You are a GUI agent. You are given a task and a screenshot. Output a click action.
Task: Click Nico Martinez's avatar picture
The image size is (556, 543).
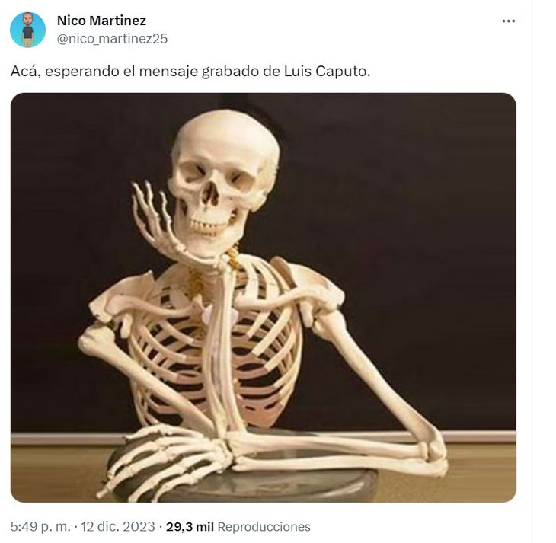tap(27, 30)
